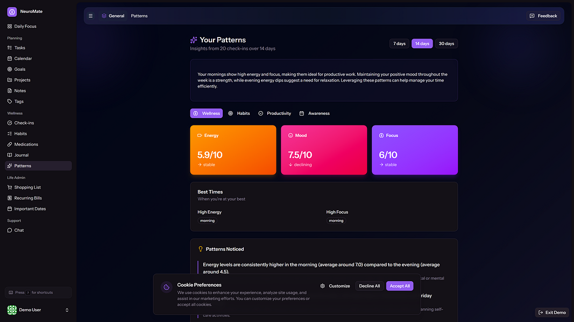Click the keyboard shortcuts hint box
Viewport: 574px width, 322px height.
coord(38,292)
